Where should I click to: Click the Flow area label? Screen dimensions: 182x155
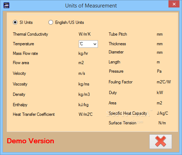(21, 63)
